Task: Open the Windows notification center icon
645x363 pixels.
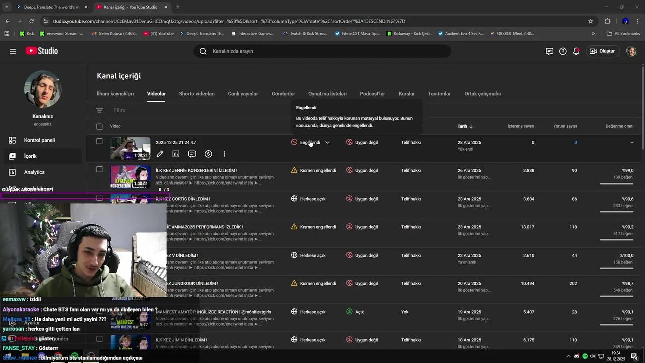Action: (x=635, y=356)
